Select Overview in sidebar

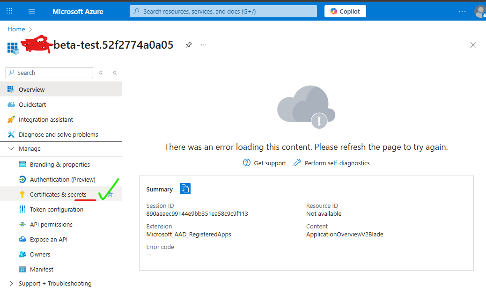(61, 89)
